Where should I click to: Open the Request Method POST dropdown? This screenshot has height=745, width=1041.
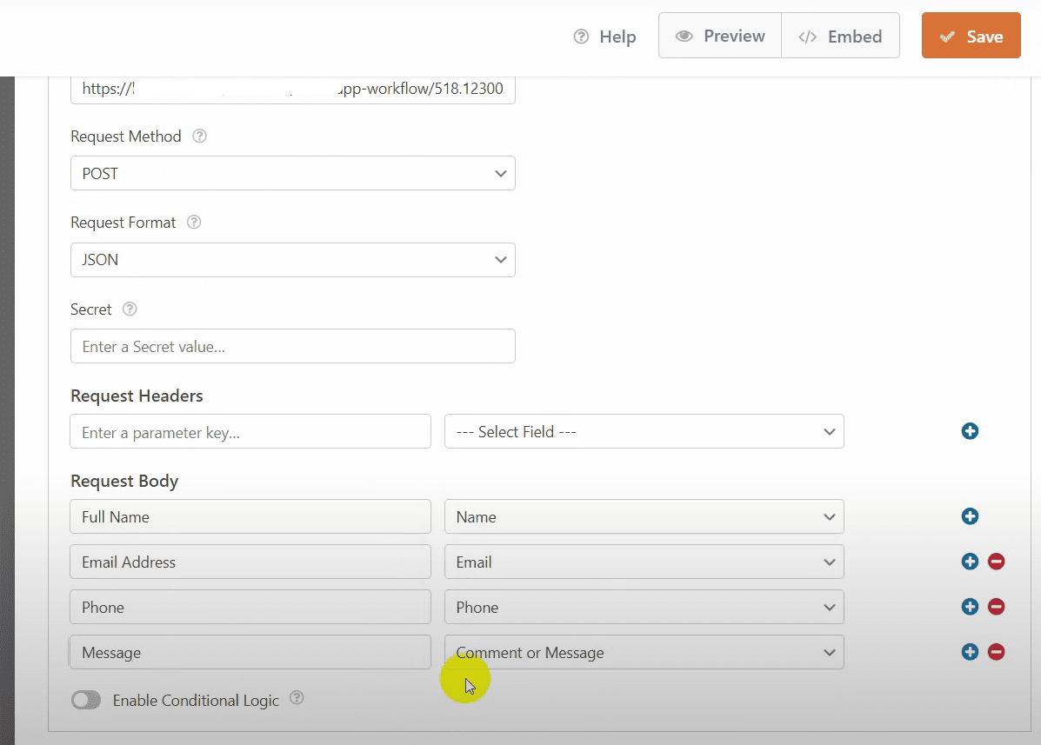point(292,174)
